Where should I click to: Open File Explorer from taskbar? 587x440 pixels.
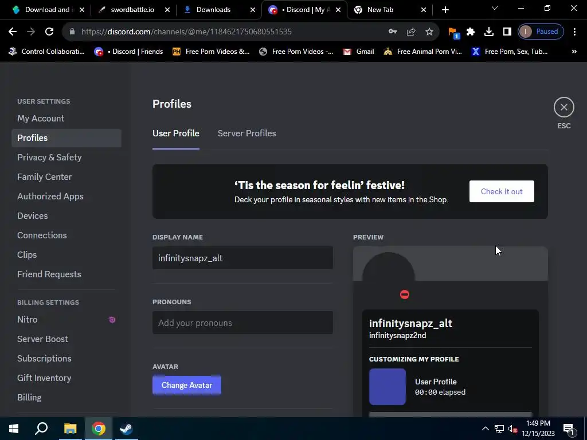point(70,429)
